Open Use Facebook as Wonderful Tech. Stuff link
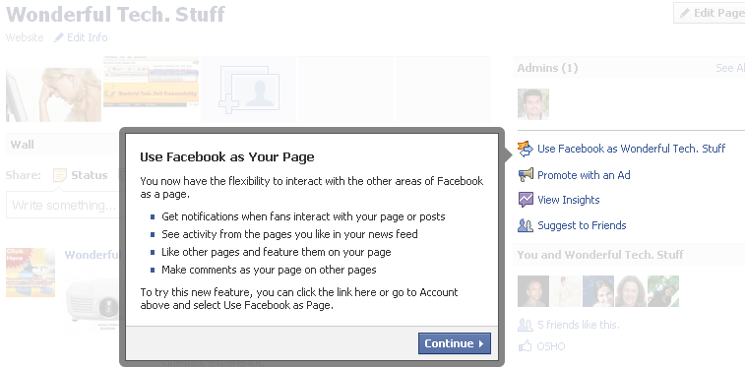The height and width of the screenshot is (367, 745). tap(632, 149)
